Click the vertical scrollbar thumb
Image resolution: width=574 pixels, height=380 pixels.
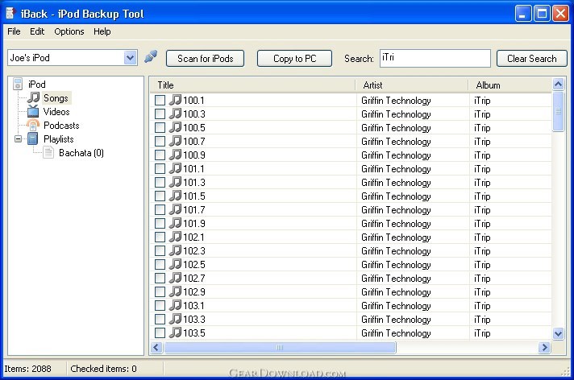pyautogui.click(x=558, y=111)
